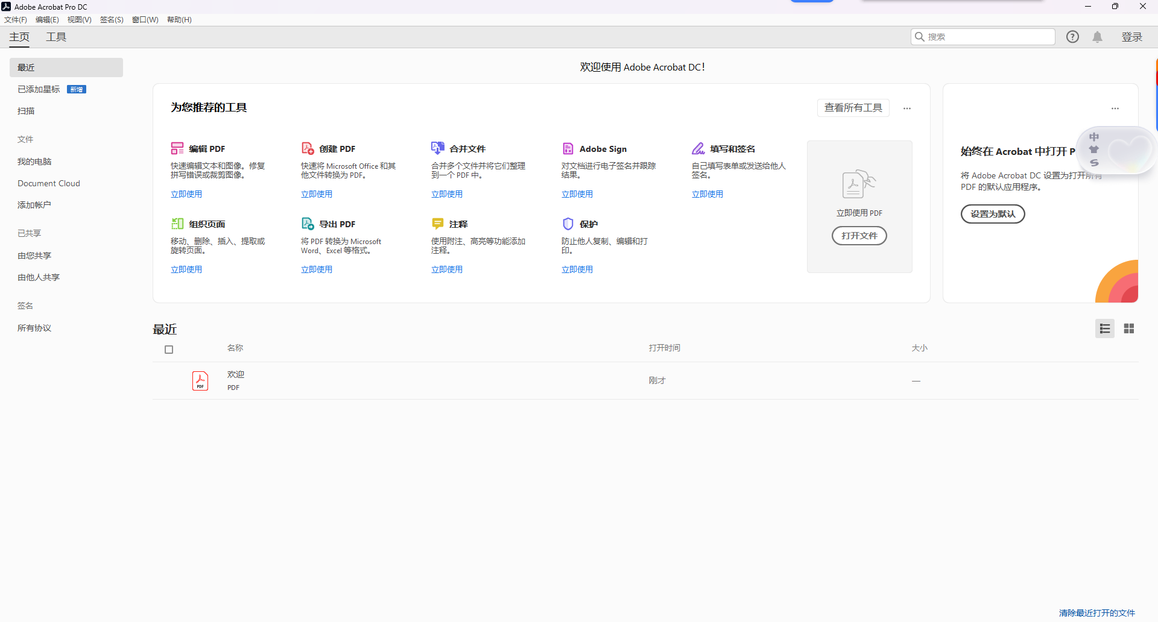The image size is (1158, 622).
Task: Click the 清除最近打开的文件 link
Action: [x=1096, y=613]
